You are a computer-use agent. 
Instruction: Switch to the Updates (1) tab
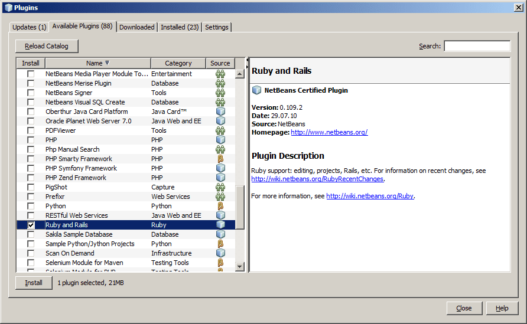(29, 27)
